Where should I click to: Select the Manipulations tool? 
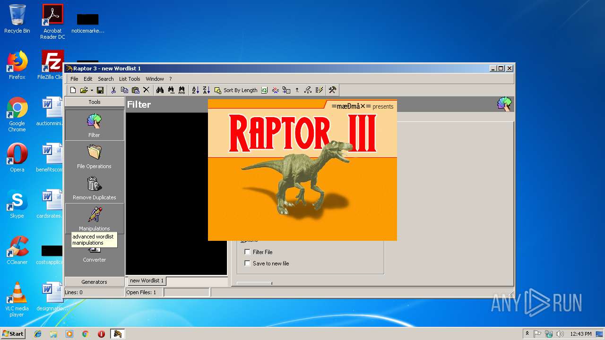coord(94,219)
